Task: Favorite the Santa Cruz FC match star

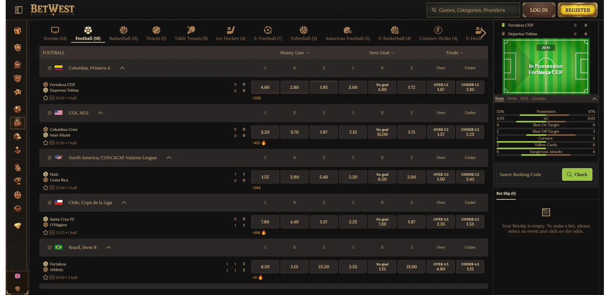Action: (46, 232)
